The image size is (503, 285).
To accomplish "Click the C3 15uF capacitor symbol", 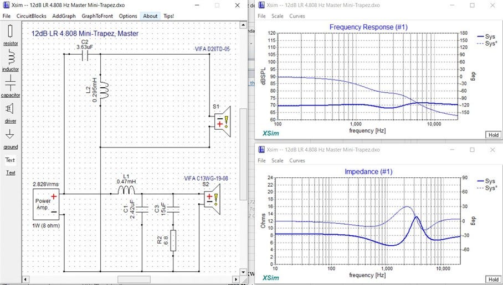I will coord(173,209).
